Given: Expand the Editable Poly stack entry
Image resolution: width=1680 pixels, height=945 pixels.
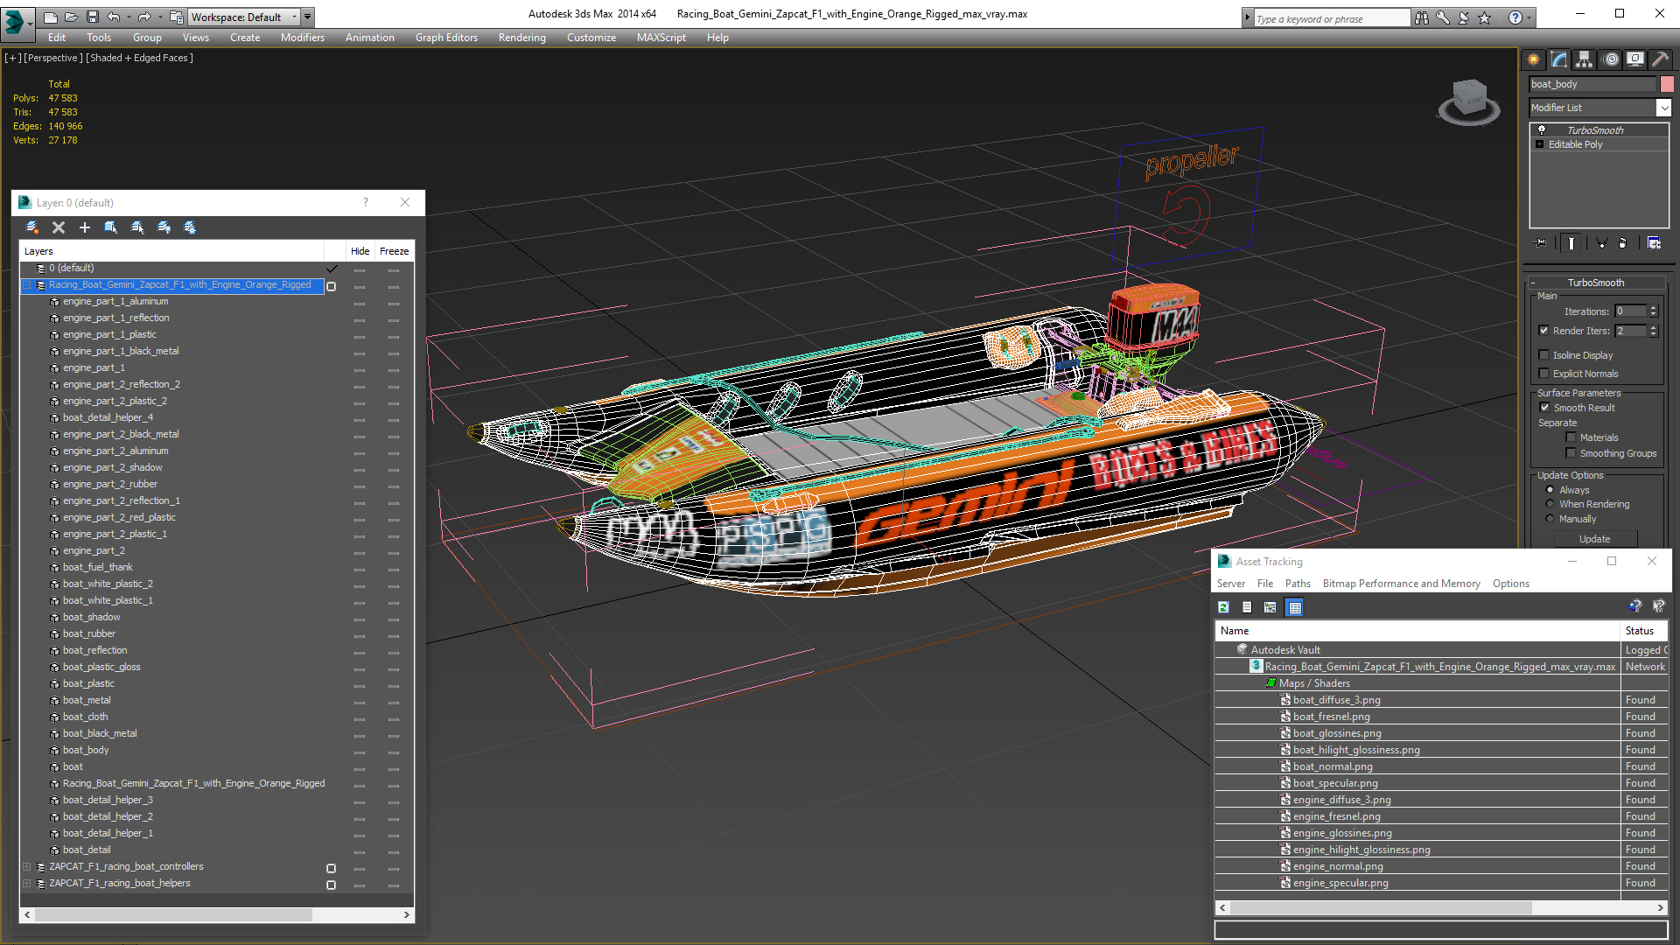Looking at the screenshot, I should [1540, 144].
